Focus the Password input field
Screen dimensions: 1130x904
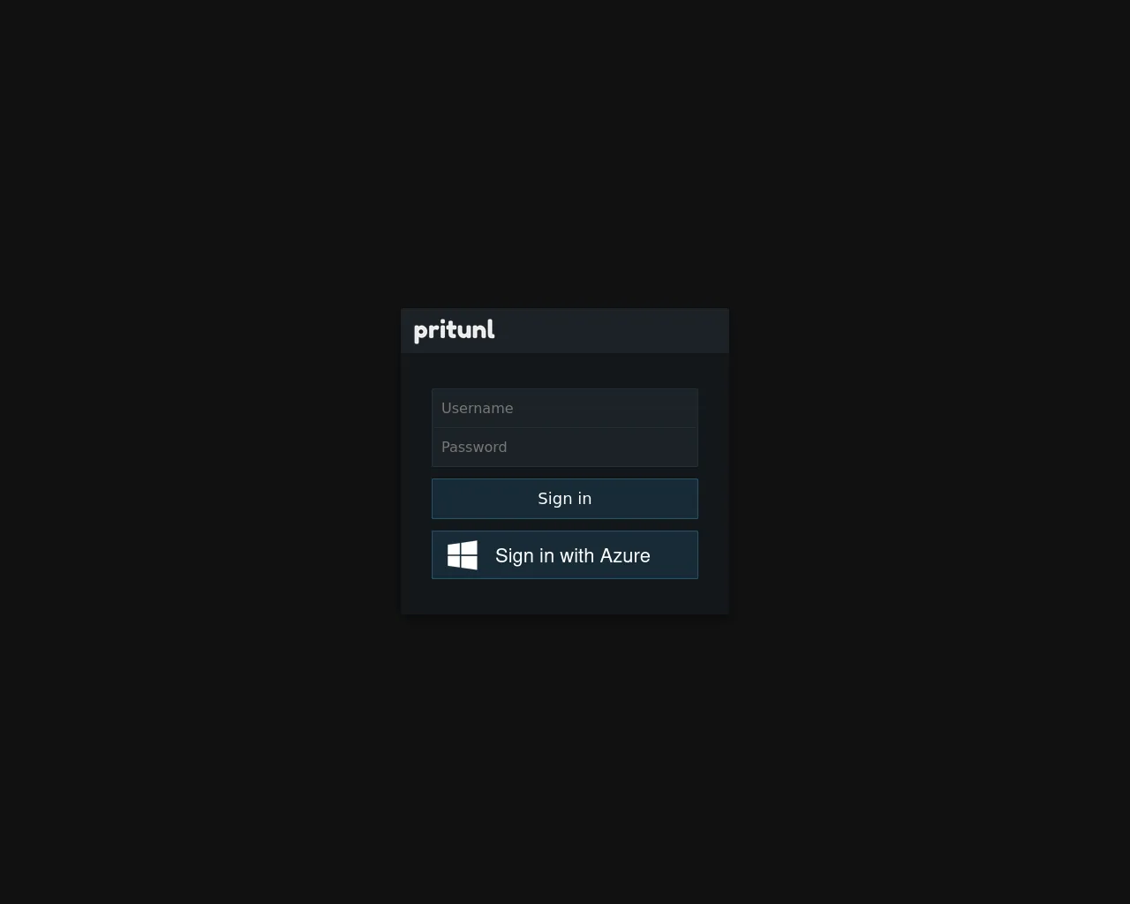coord(565,447)
